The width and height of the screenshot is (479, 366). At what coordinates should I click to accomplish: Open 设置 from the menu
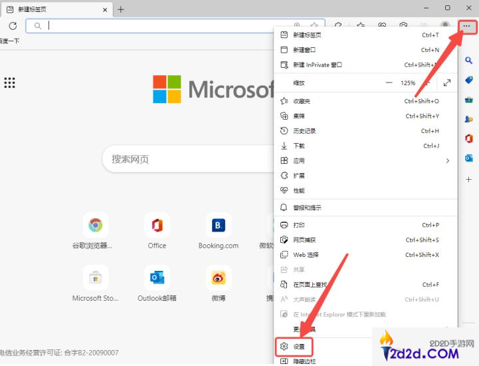294,347
